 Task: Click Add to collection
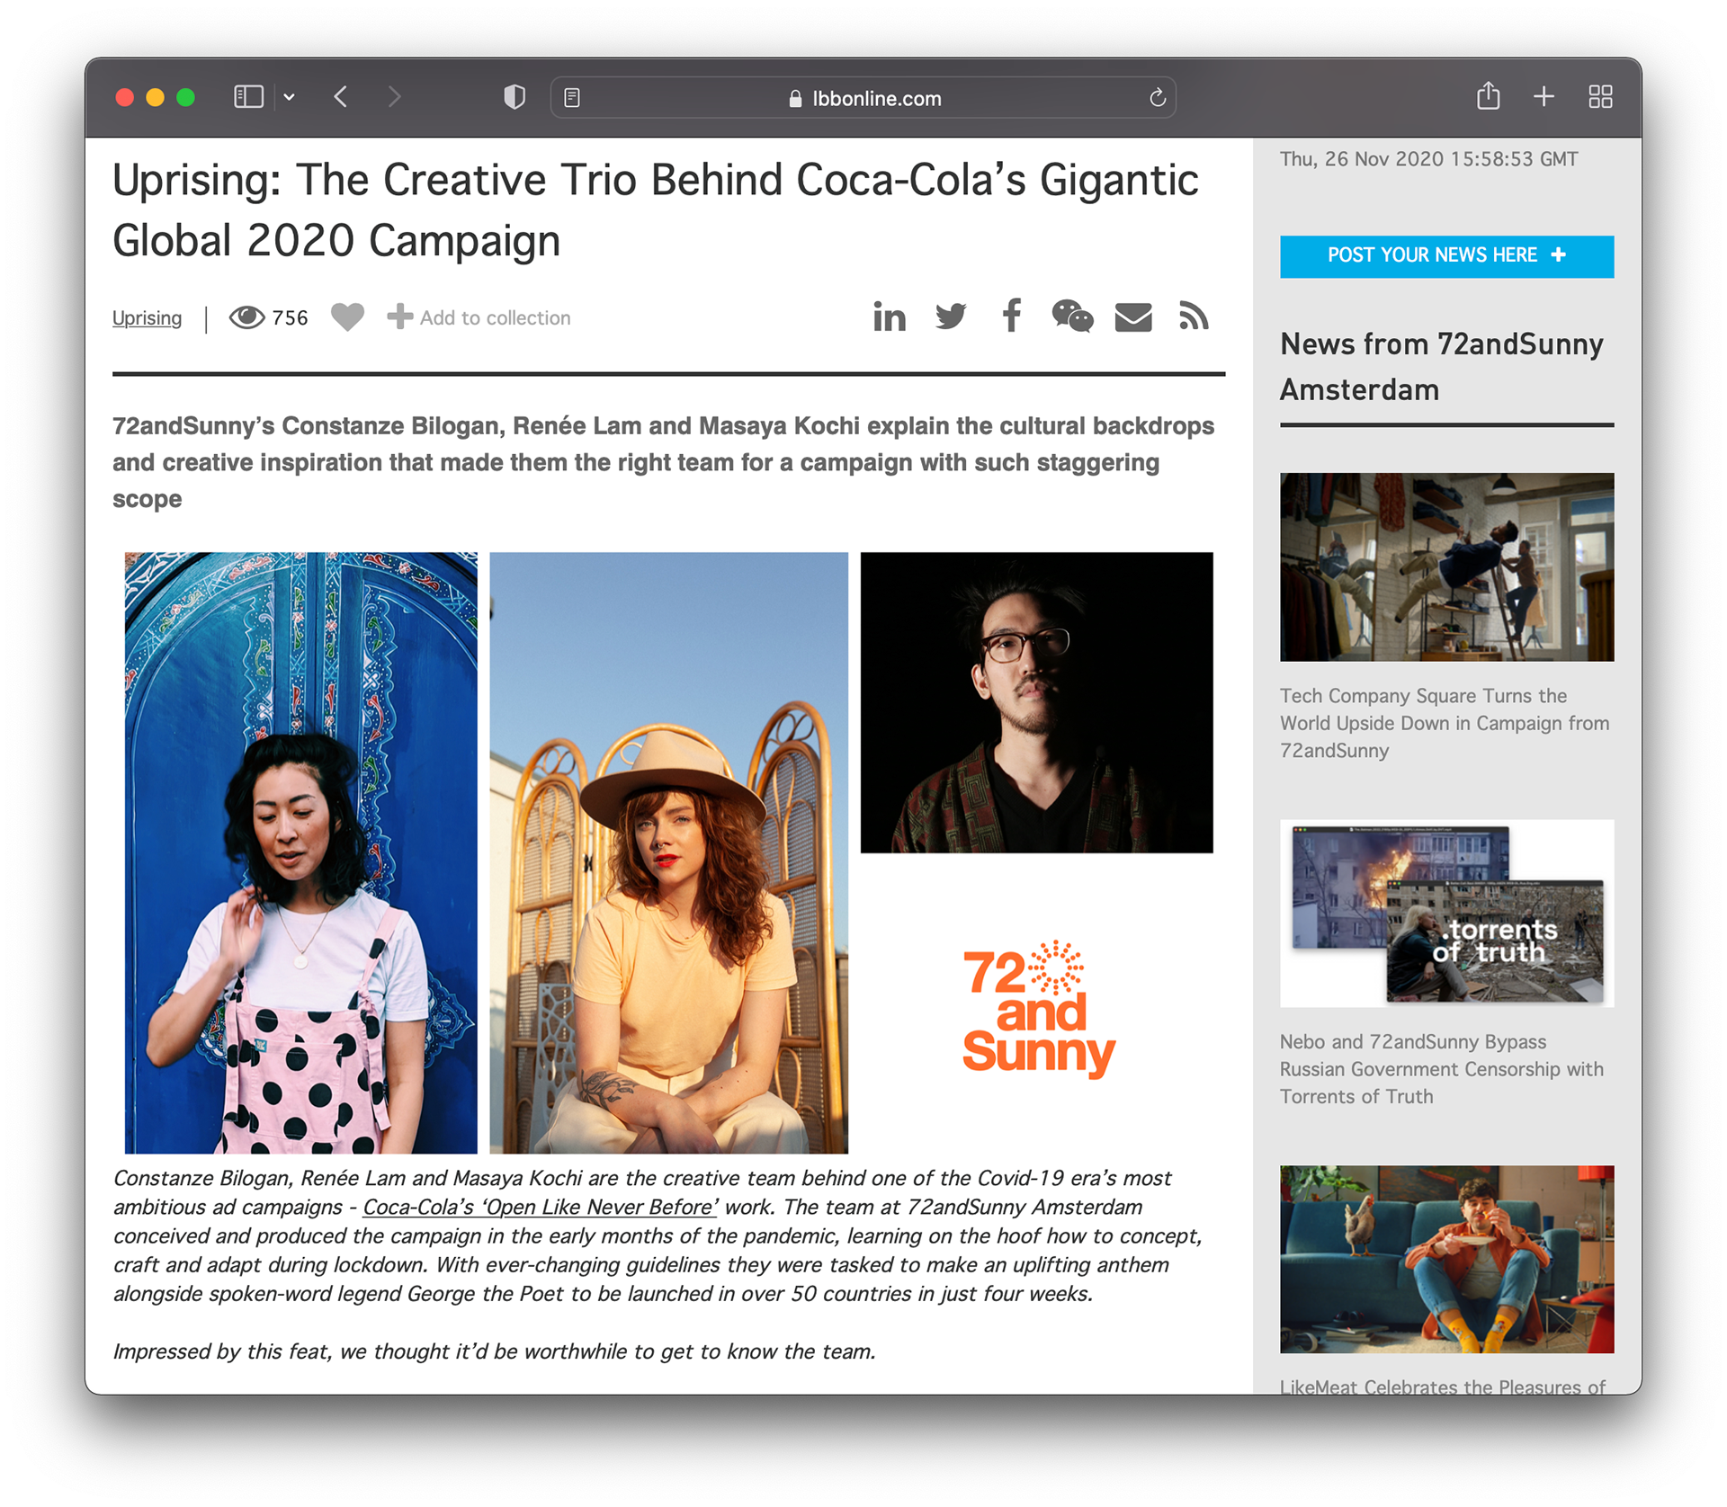tap(479, 317)
